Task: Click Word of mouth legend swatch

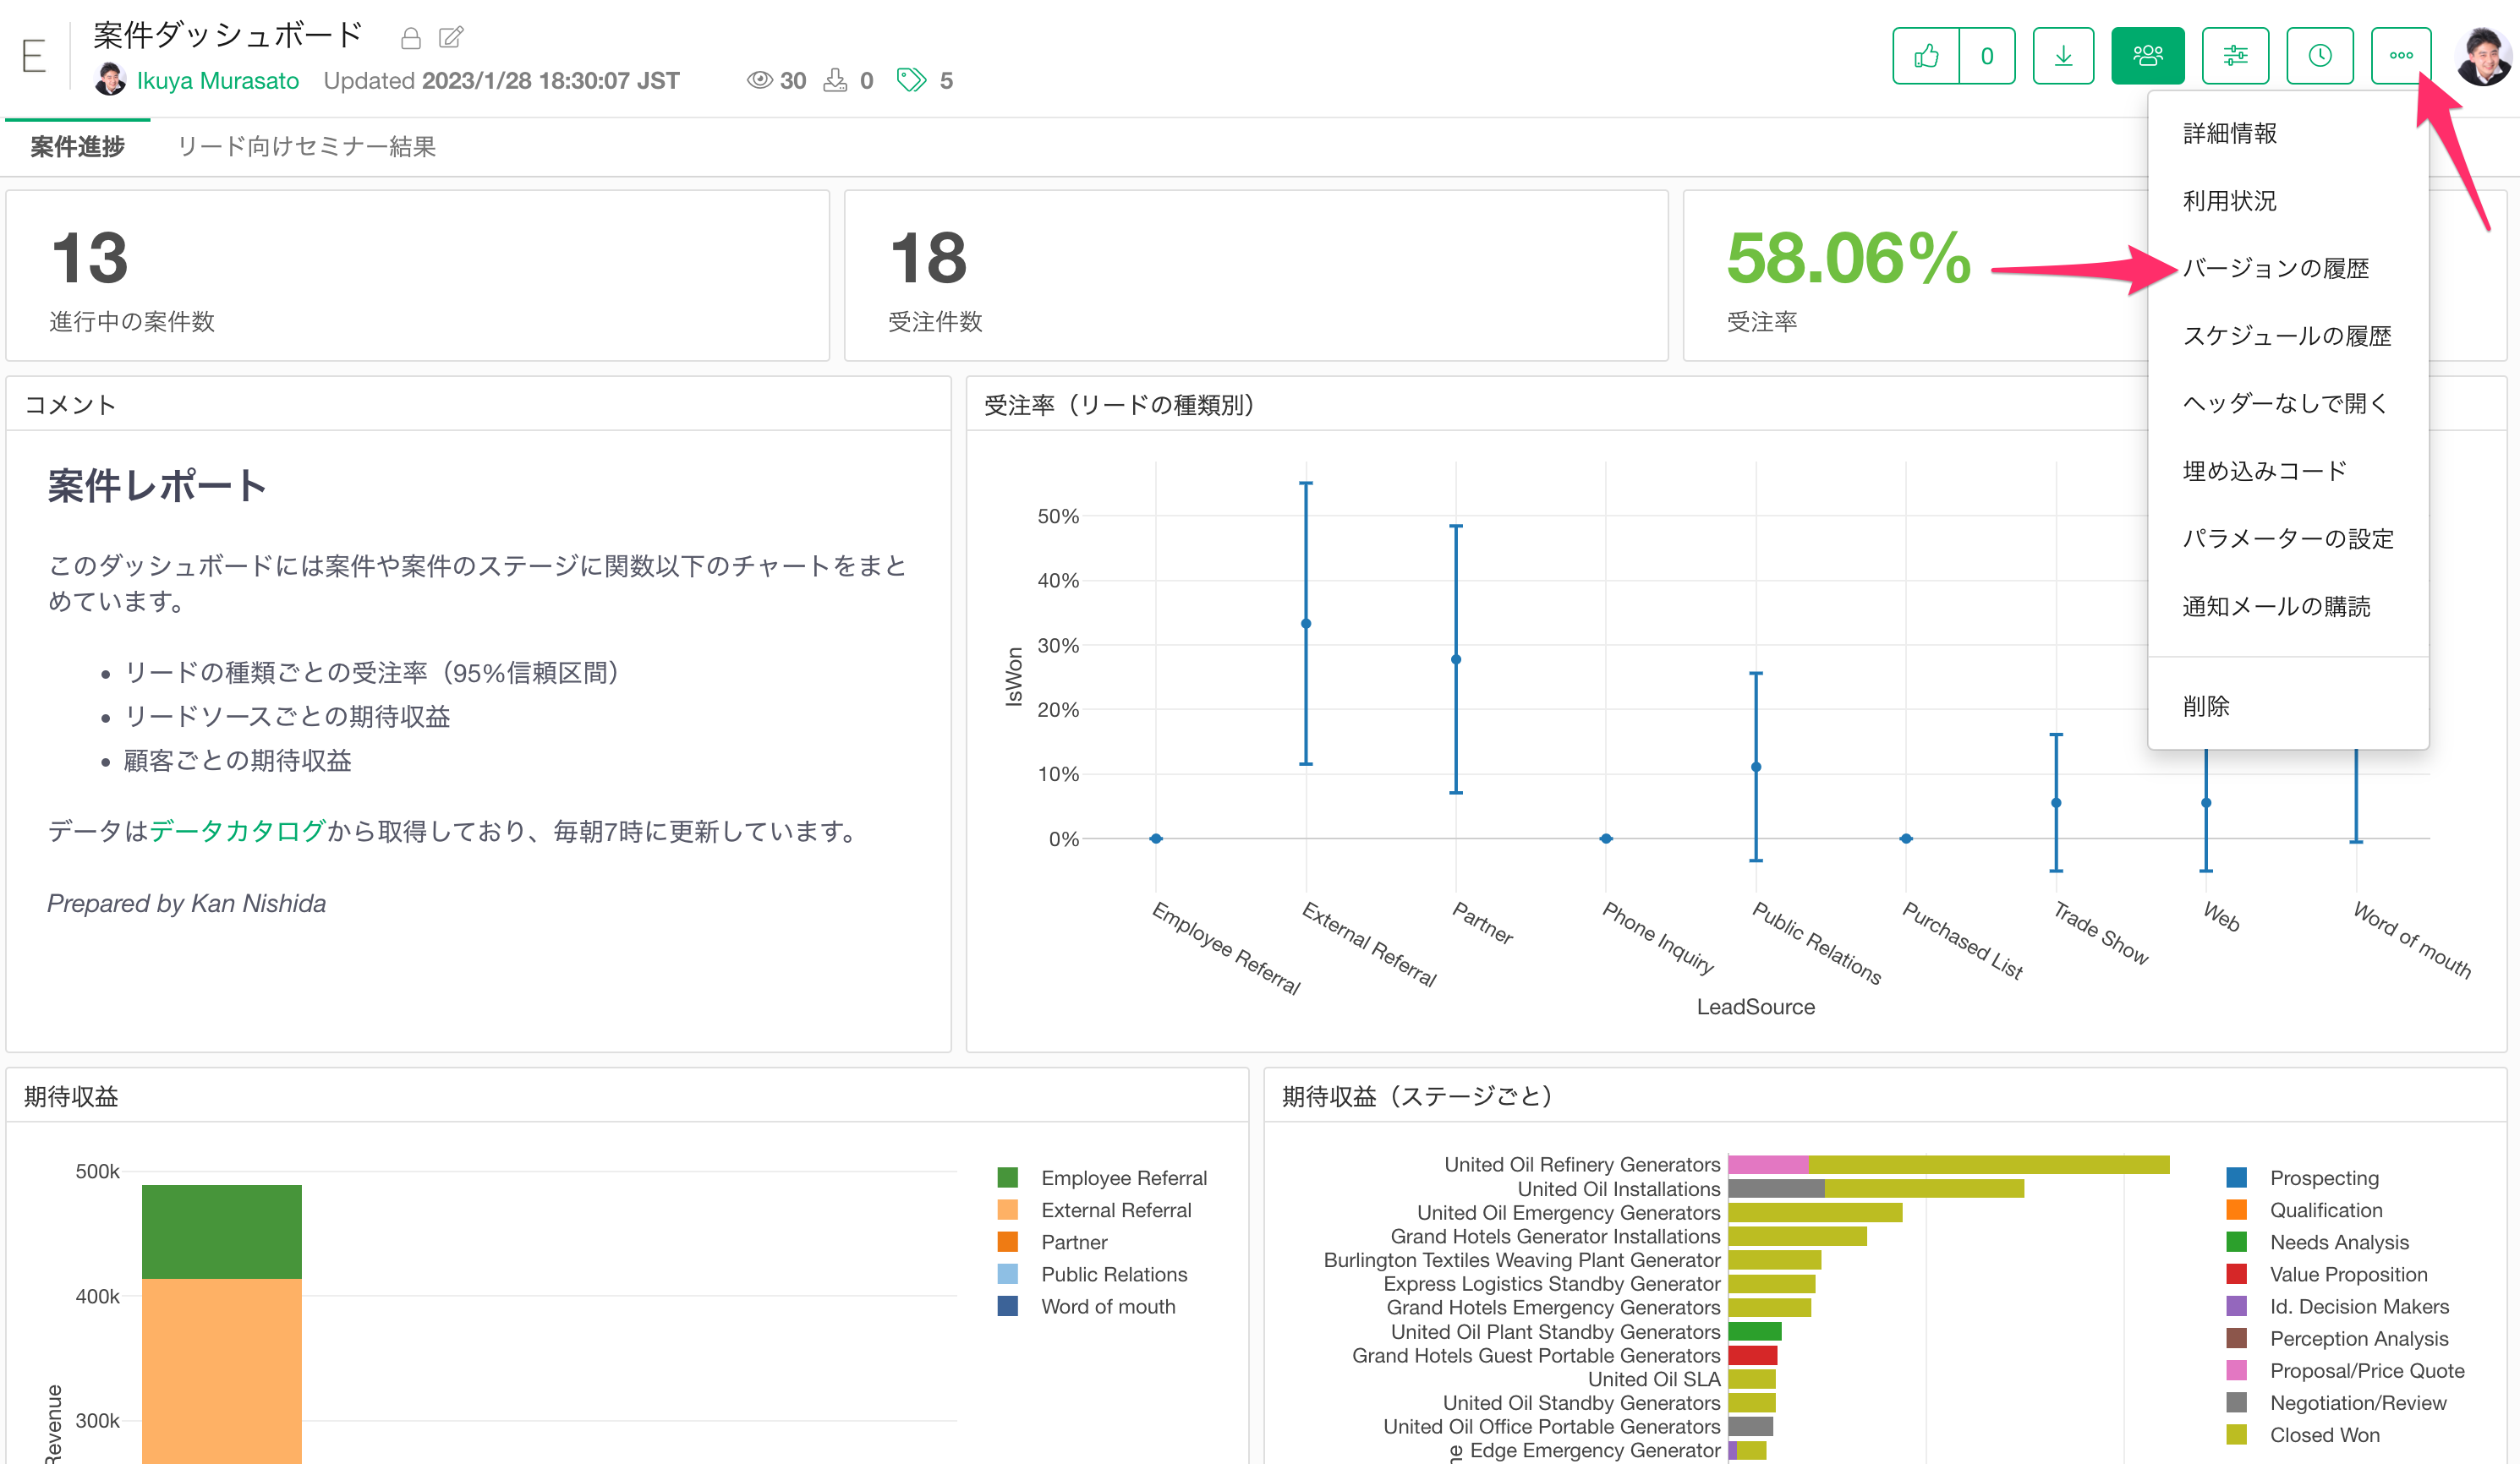Action: [1008, 1306]
